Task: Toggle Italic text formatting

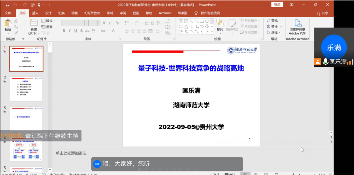Action: pos(69,31)
